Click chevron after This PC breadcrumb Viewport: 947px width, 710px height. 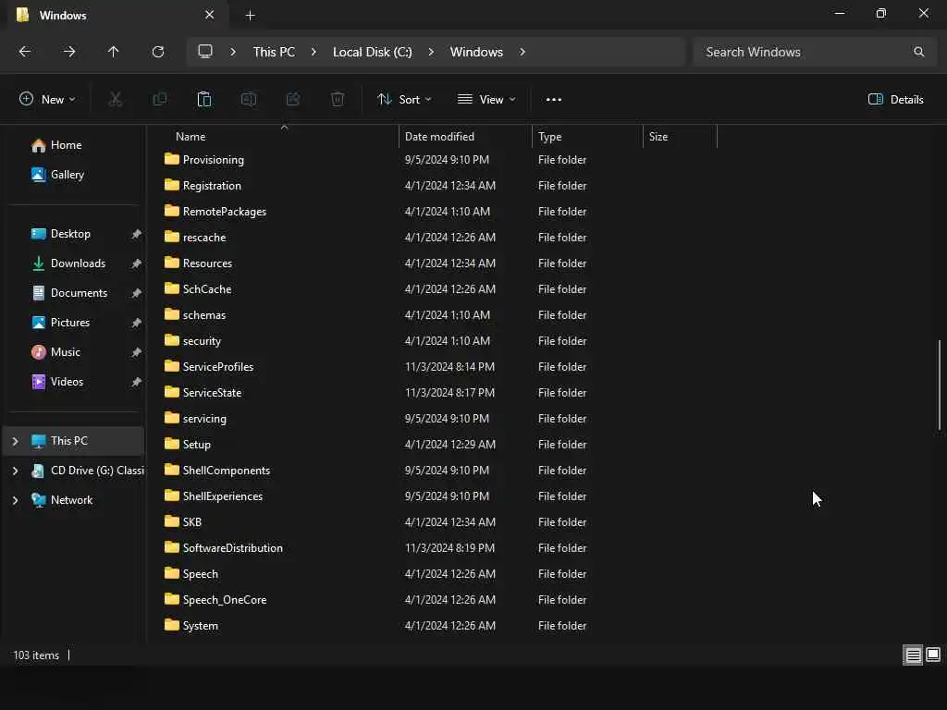pos(314,52)
